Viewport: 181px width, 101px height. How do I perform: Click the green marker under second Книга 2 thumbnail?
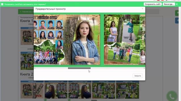point(45,100)
